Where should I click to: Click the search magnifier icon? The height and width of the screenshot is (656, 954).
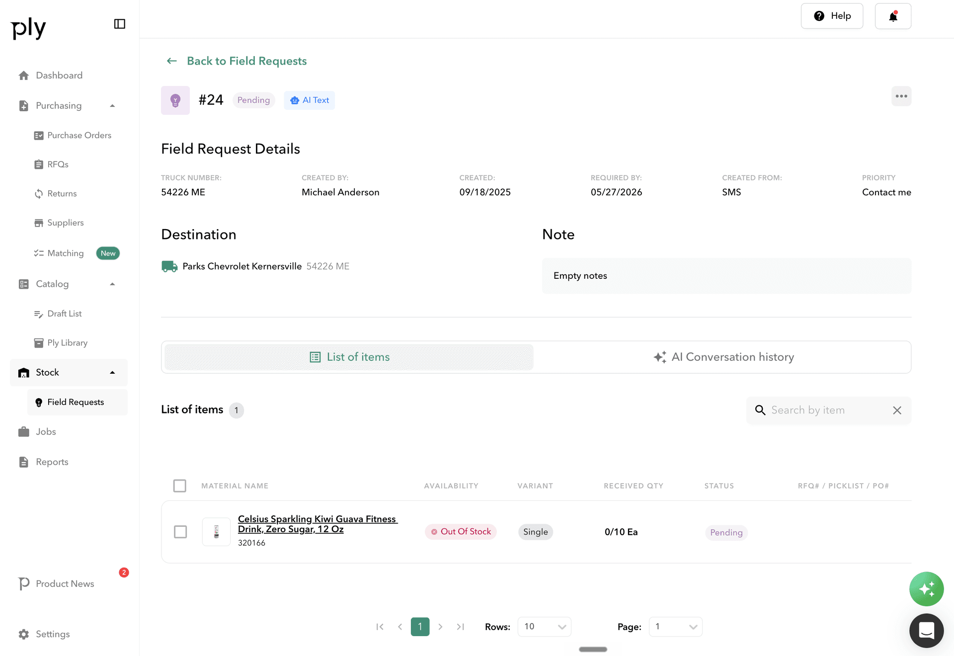[760, 410]
